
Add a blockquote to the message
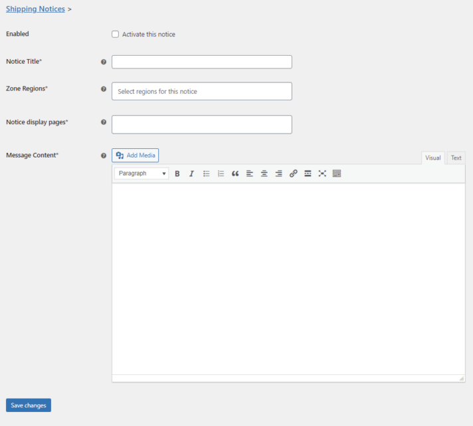pyautogui.click(x=235, y=173)
